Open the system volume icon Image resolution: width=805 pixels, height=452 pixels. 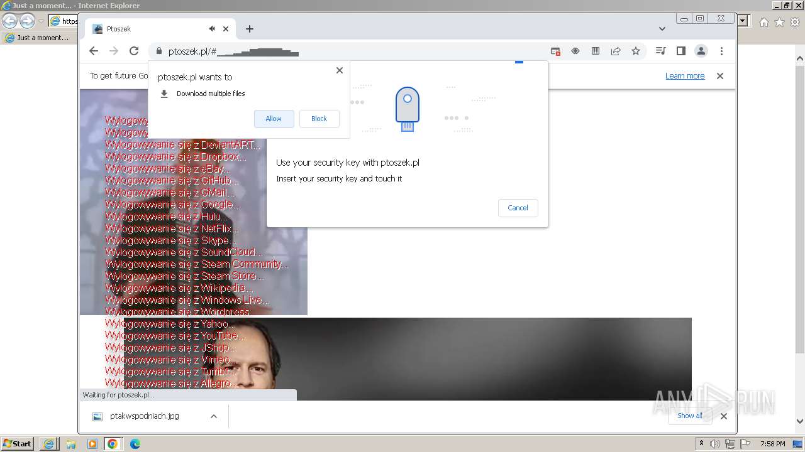(x=715, y=444)
